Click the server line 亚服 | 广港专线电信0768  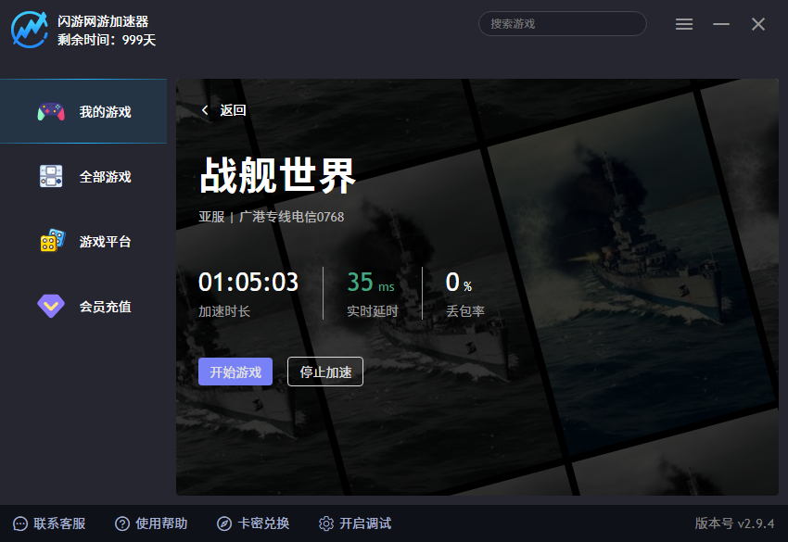(272, 217)
